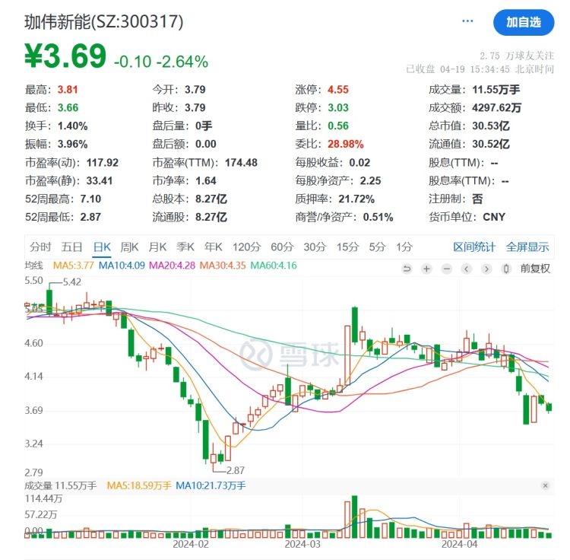Click the 总市值 value 30.53亿
The width and height of the screenshot is (570, 560).
pos(491,126)
